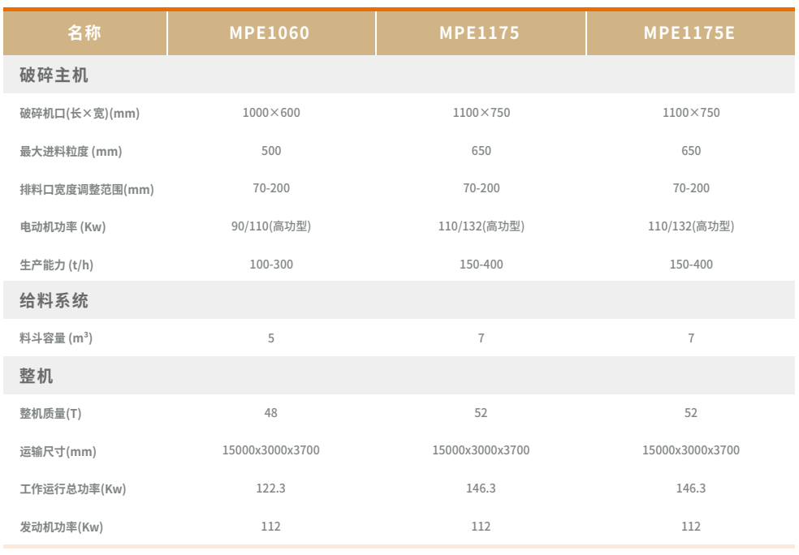Click the MPE1175E column header
The width and height of the screenshot is (799, 555).
pos(689,33)
